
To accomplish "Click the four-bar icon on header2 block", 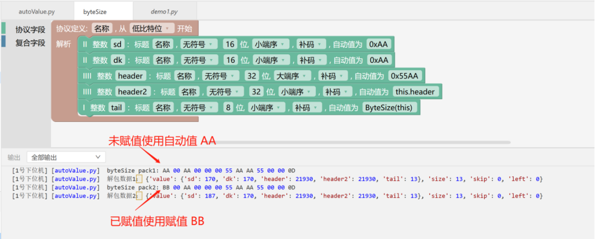I will (87, 91).
